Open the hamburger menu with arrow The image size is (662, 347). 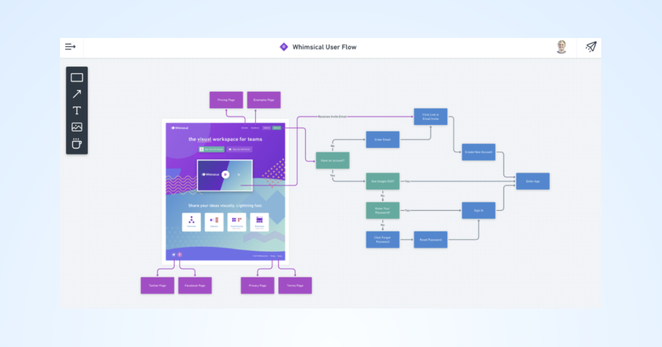pyautogui.click(x=70, y=47)
